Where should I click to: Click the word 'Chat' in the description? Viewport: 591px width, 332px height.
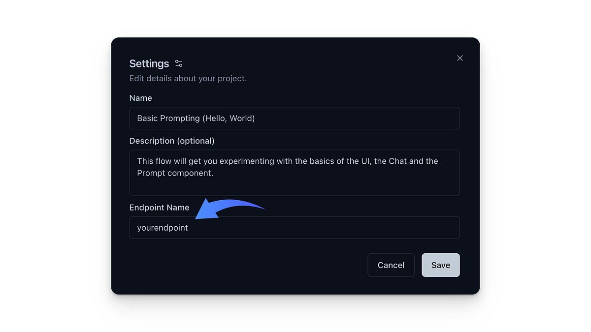point(399,161)
